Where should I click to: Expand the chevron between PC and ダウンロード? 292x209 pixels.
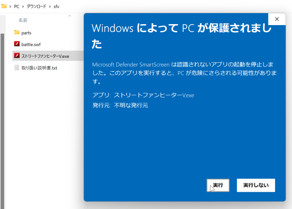point(23,6)
